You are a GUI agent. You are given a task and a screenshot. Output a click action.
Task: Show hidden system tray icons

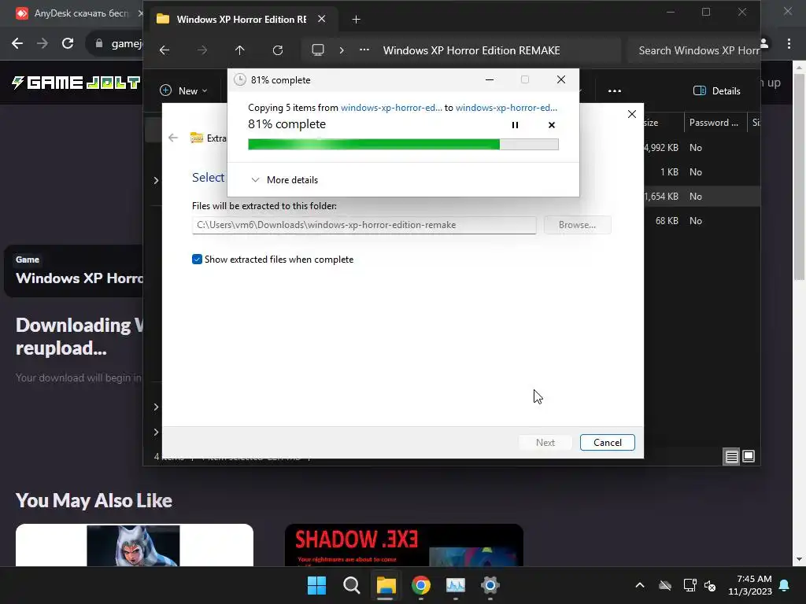coord(640,585)
